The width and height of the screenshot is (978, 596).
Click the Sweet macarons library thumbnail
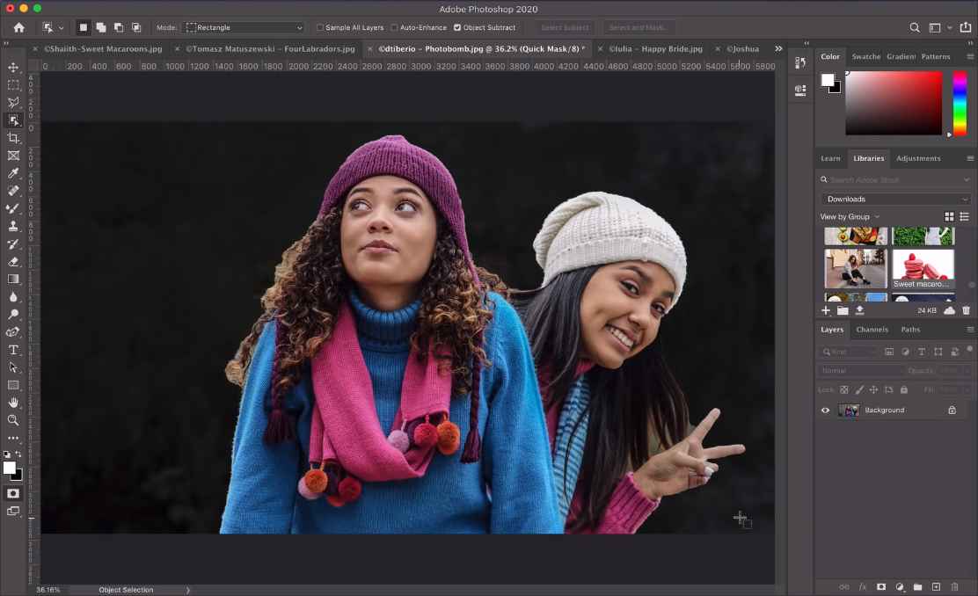(923, 267)
